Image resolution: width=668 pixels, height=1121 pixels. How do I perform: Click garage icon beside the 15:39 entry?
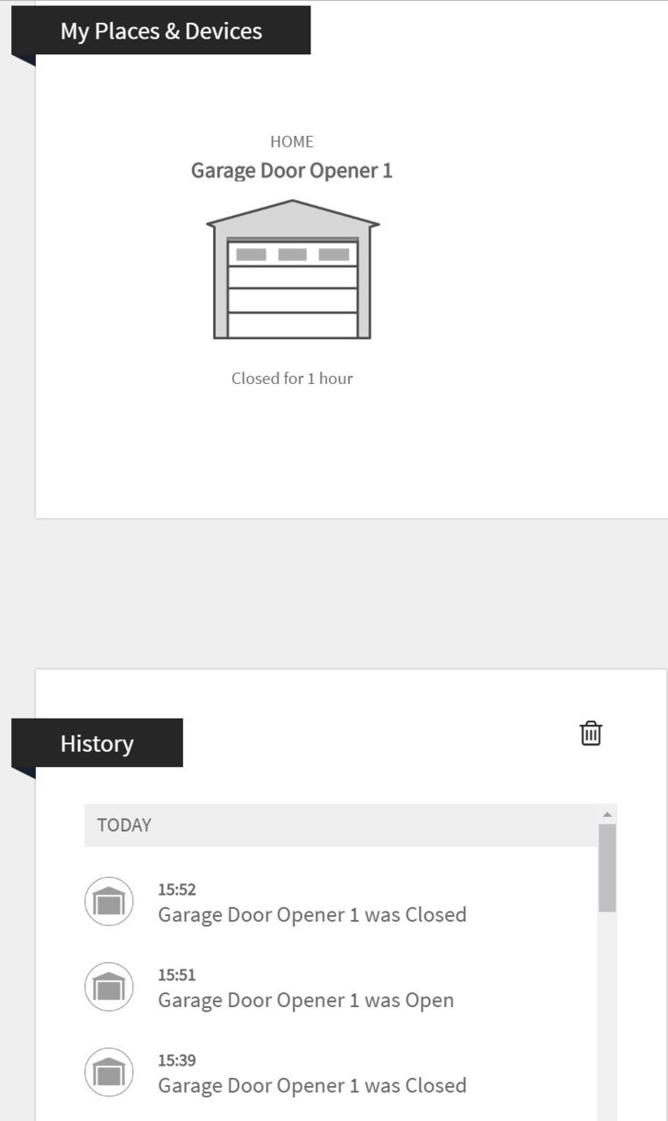coord(109,1072)
